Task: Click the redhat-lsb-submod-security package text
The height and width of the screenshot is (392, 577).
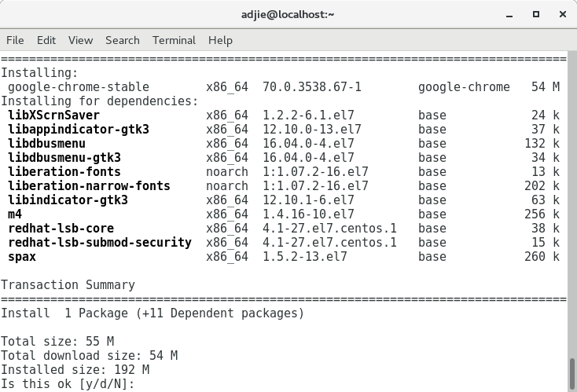Action: 100,242
